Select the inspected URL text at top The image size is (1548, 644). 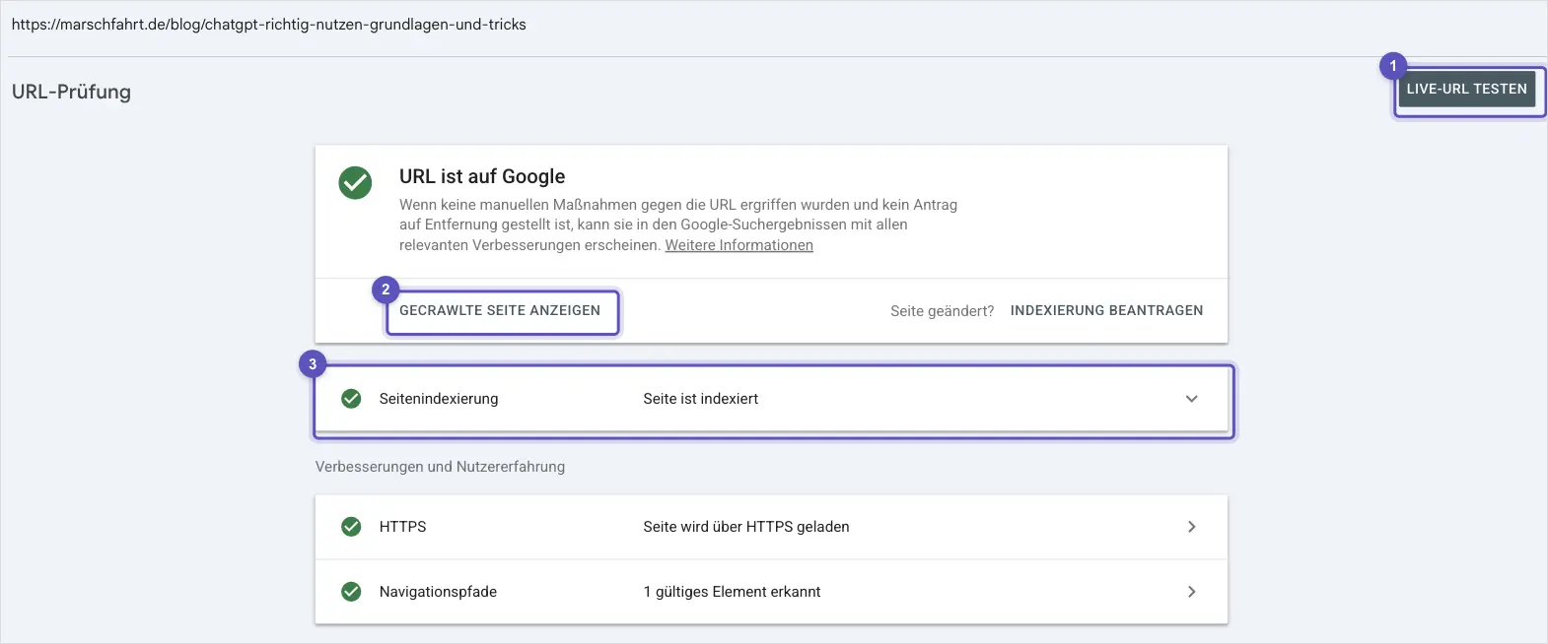click(x=269, y=25)
